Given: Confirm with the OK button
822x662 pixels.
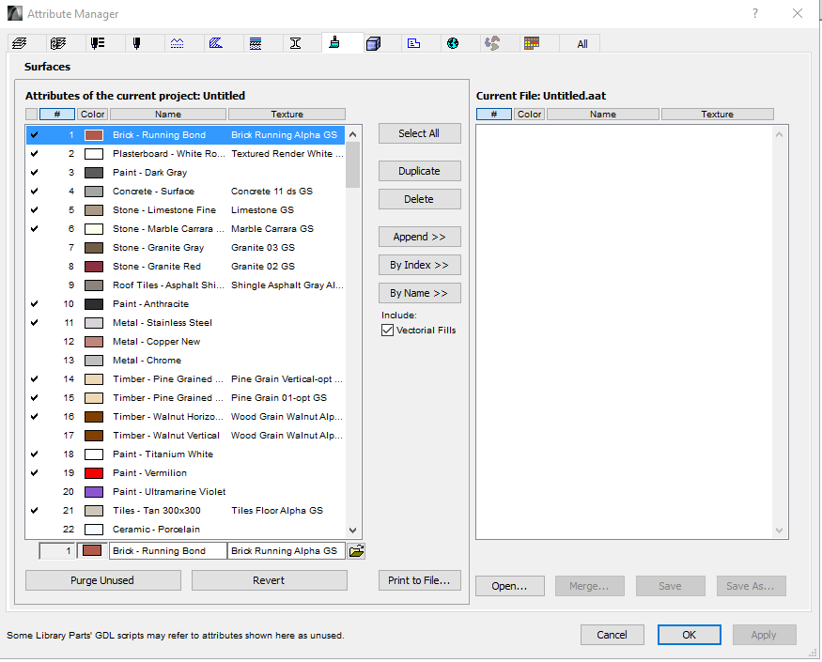Looking at the screenshot, I should tap(689, 635).
